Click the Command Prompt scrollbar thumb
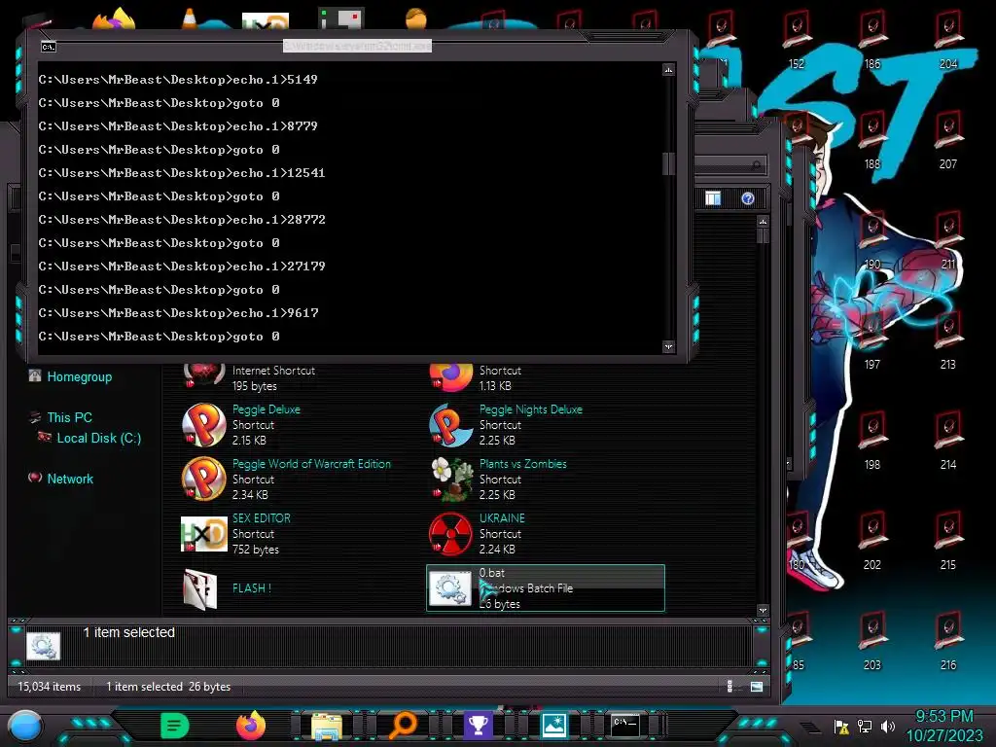The width and height of the screenshot is (996, 747). pos(668,163)
